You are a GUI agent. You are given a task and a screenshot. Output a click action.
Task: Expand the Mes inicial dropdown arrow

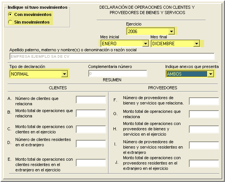(145, 44)
